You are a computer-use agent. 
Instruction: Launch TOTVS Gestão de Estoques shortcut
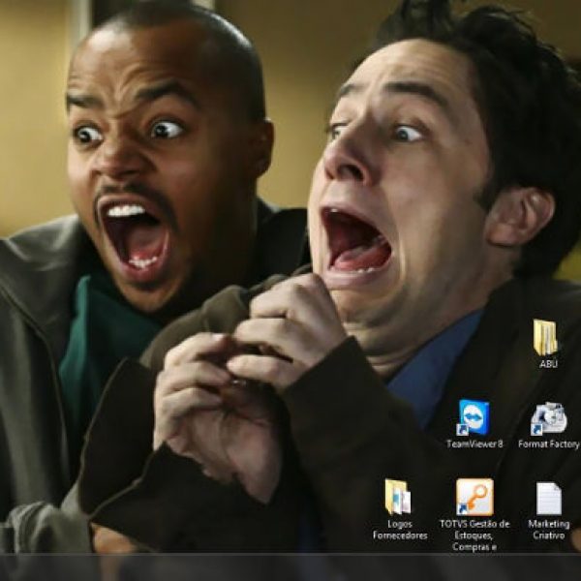click(x=474, y=497)
